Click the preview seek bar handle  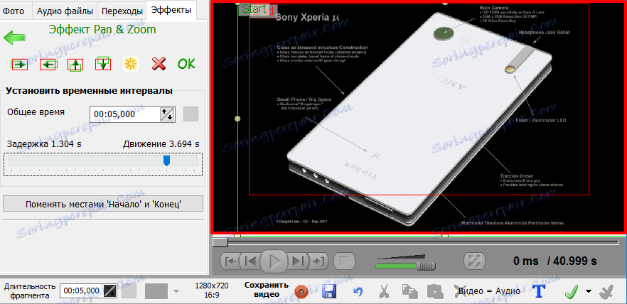coord(220,242)
